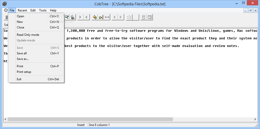Select Close Ctrl+Q menu entry
This screenshot has width=260, height=129.
(x=36, y=27)
